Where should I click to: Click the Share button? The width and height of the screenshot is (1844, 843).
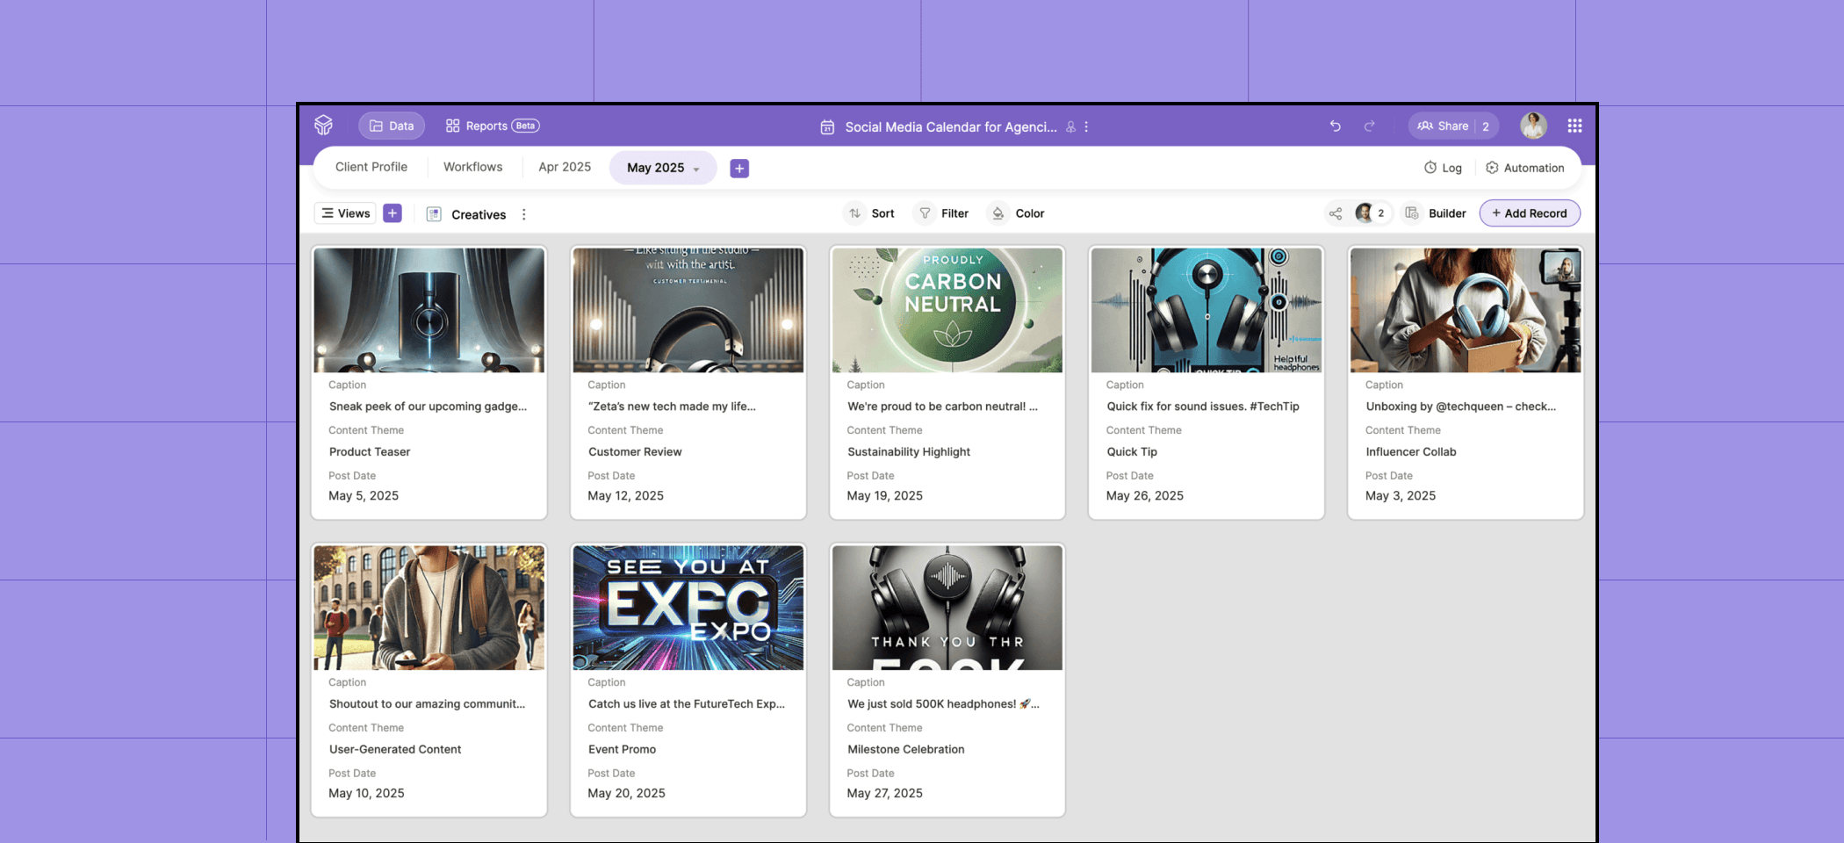point(1443,126)
